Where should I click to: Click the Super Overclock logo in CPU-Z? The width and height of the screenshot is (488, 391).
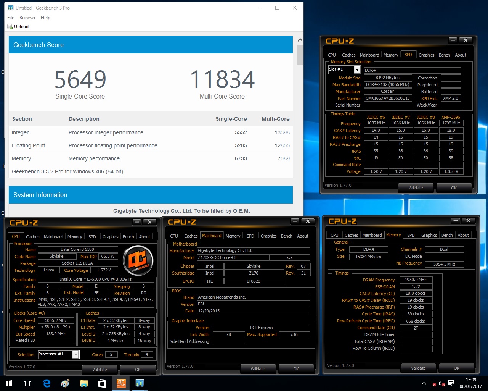click(x=138, y=260)
